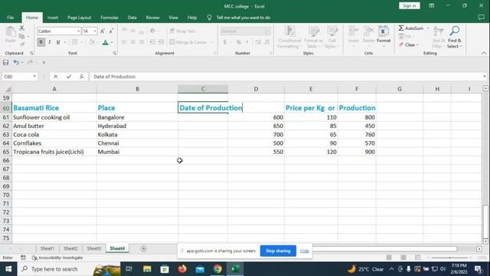This screenshot has height=276, width=490.
Task: Add a new sheet with plus icon
Action: (144, 248)
